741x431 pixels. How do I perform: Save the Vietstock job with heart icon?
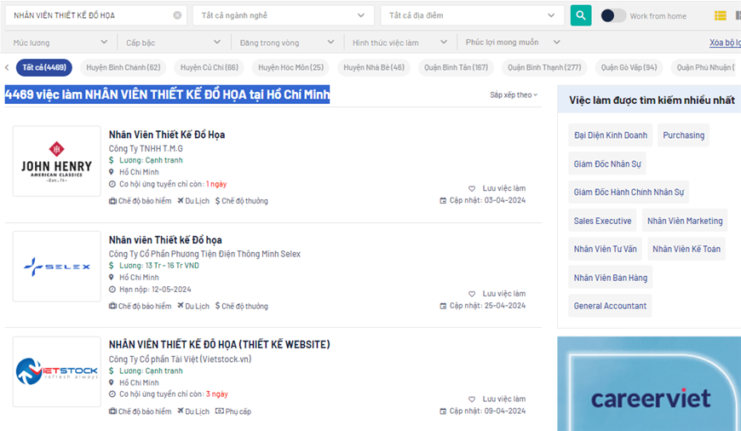(x=472, y=399)
